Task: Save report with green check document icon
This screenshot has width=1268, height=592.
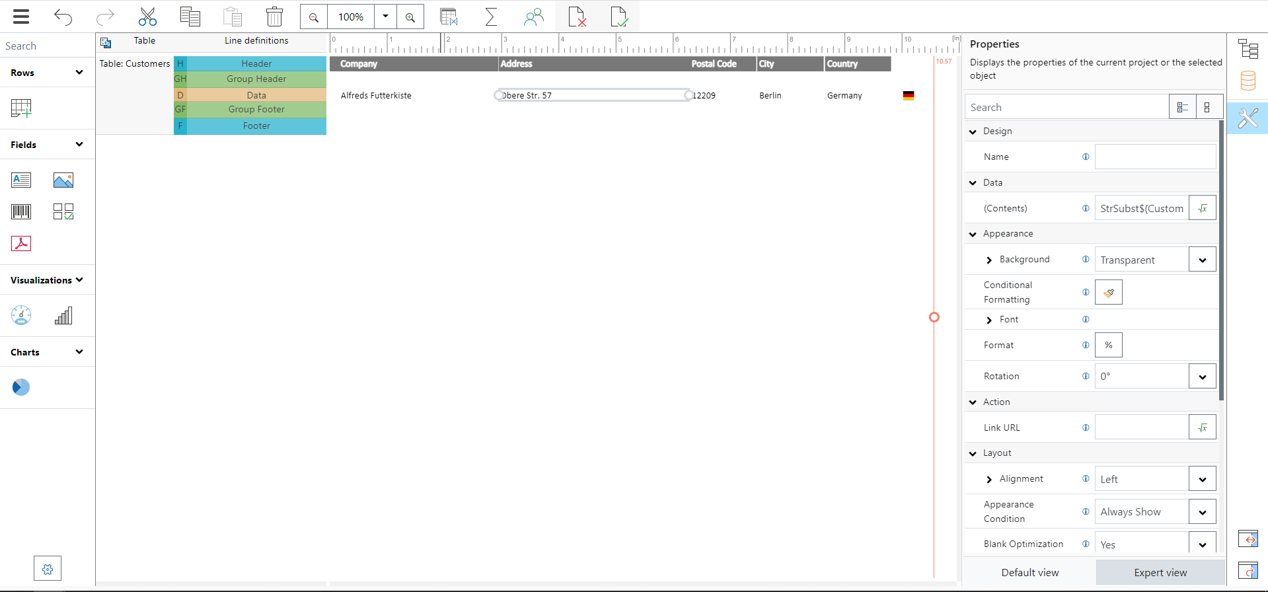Action: 618,17
